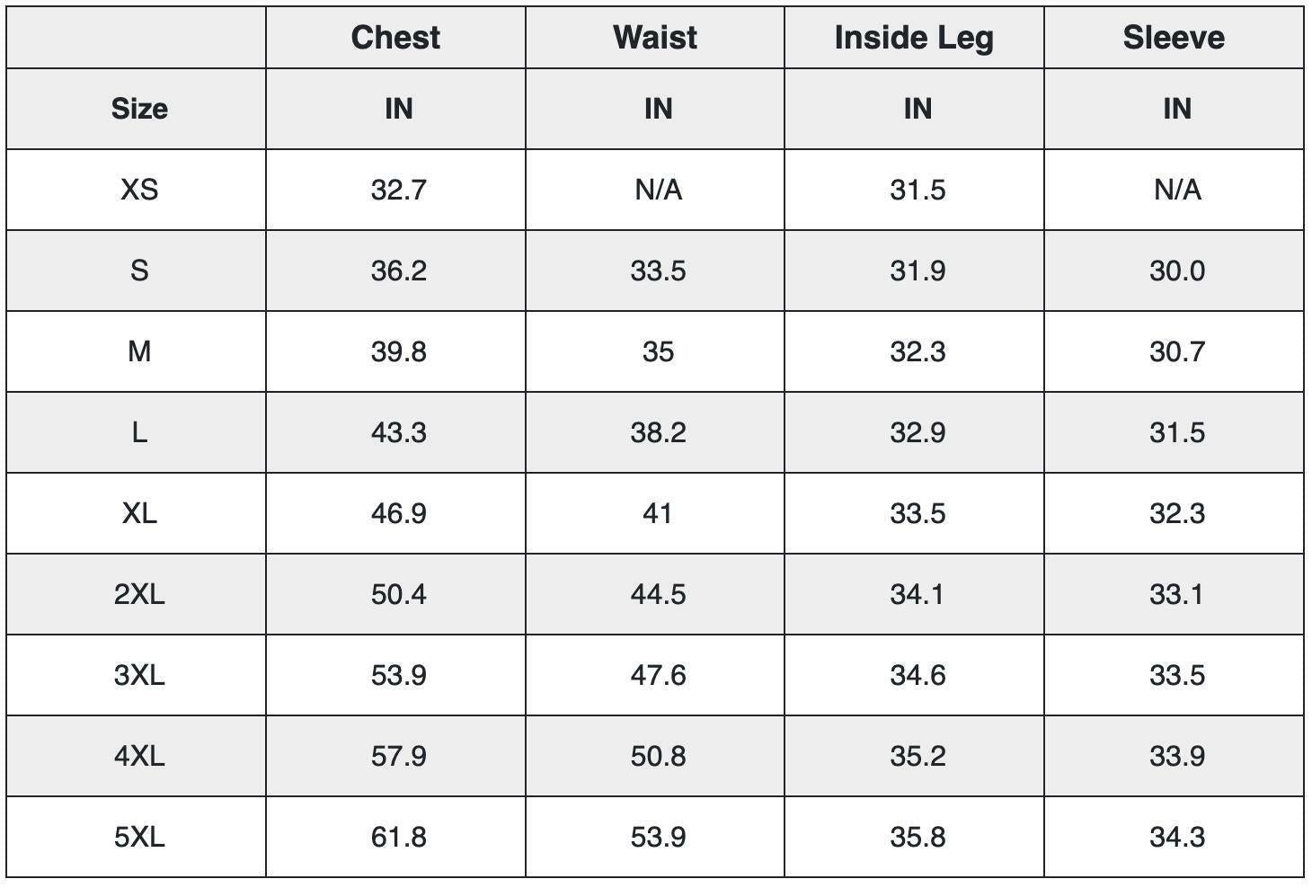This screenshot has width=1312, height=888.
Task: Click sleeve value 30.0 for size S
Action: click(x=1177, y=271)
